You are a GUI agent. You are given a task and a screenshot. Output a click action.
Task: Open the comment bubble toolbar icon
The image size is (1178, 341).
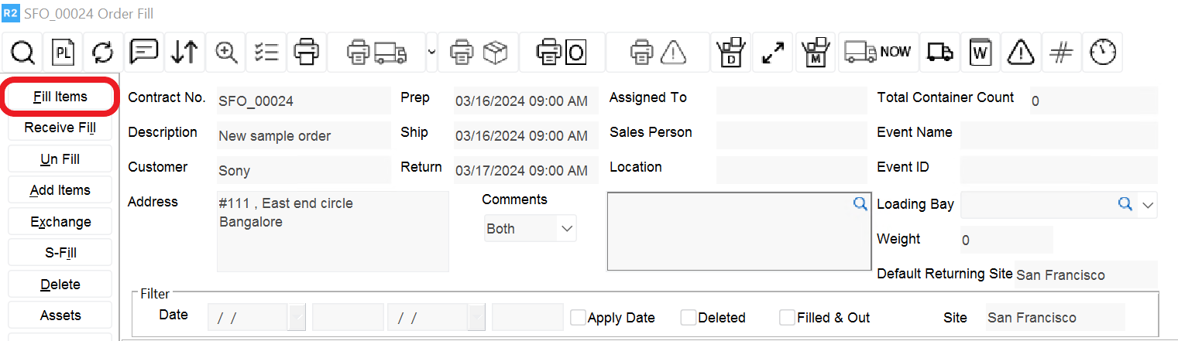click(x=144, y=52)
